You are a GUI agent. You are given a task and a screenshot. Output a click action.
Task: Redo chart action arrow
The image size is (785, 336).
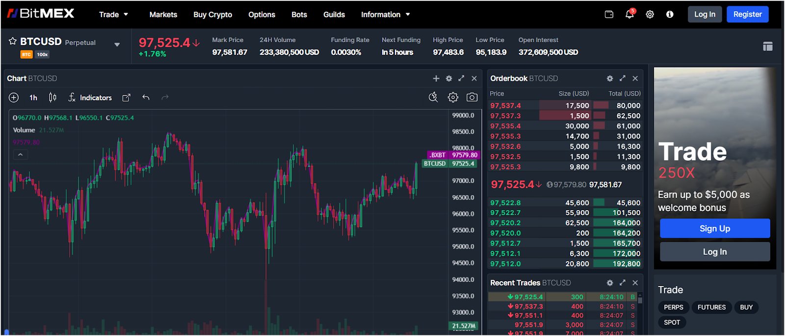click(165, 97)
